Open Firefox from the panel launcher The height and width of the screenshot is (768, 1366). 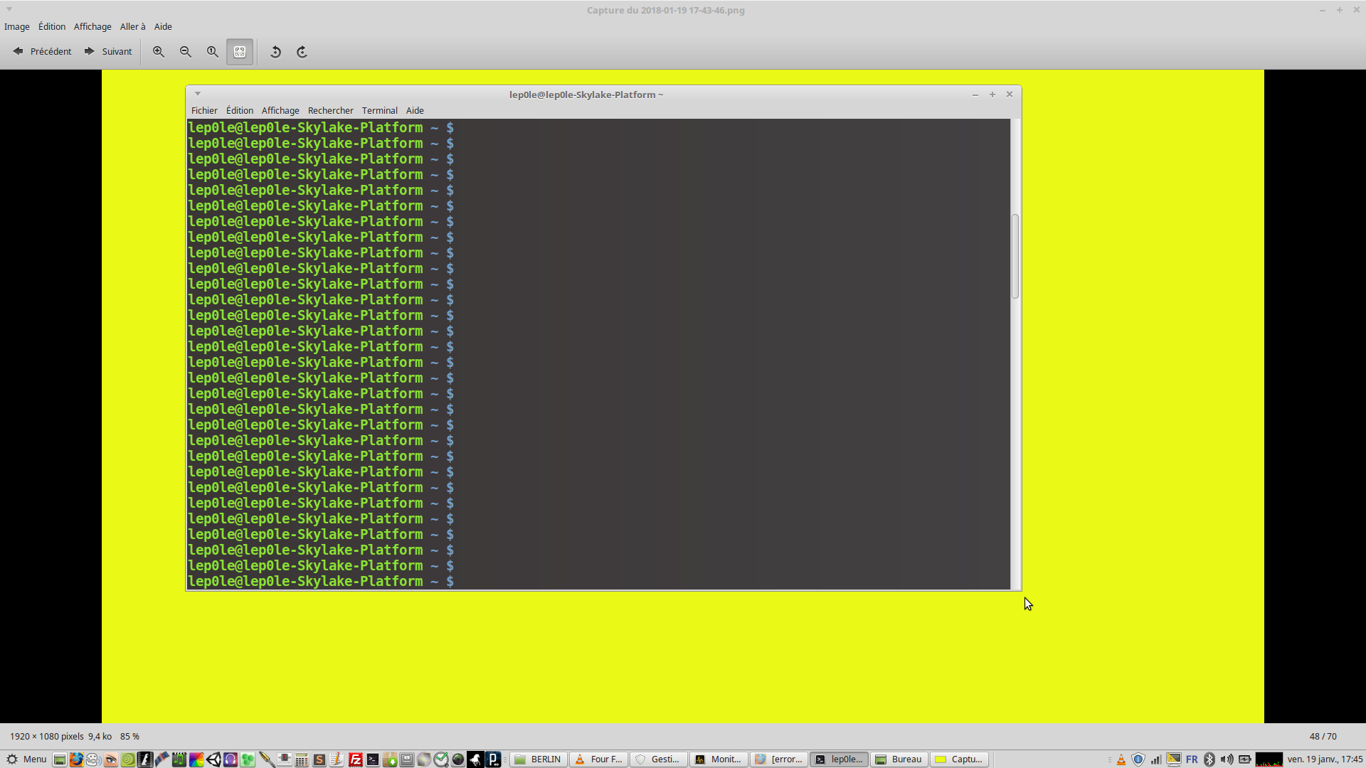[x=76, y=759]
